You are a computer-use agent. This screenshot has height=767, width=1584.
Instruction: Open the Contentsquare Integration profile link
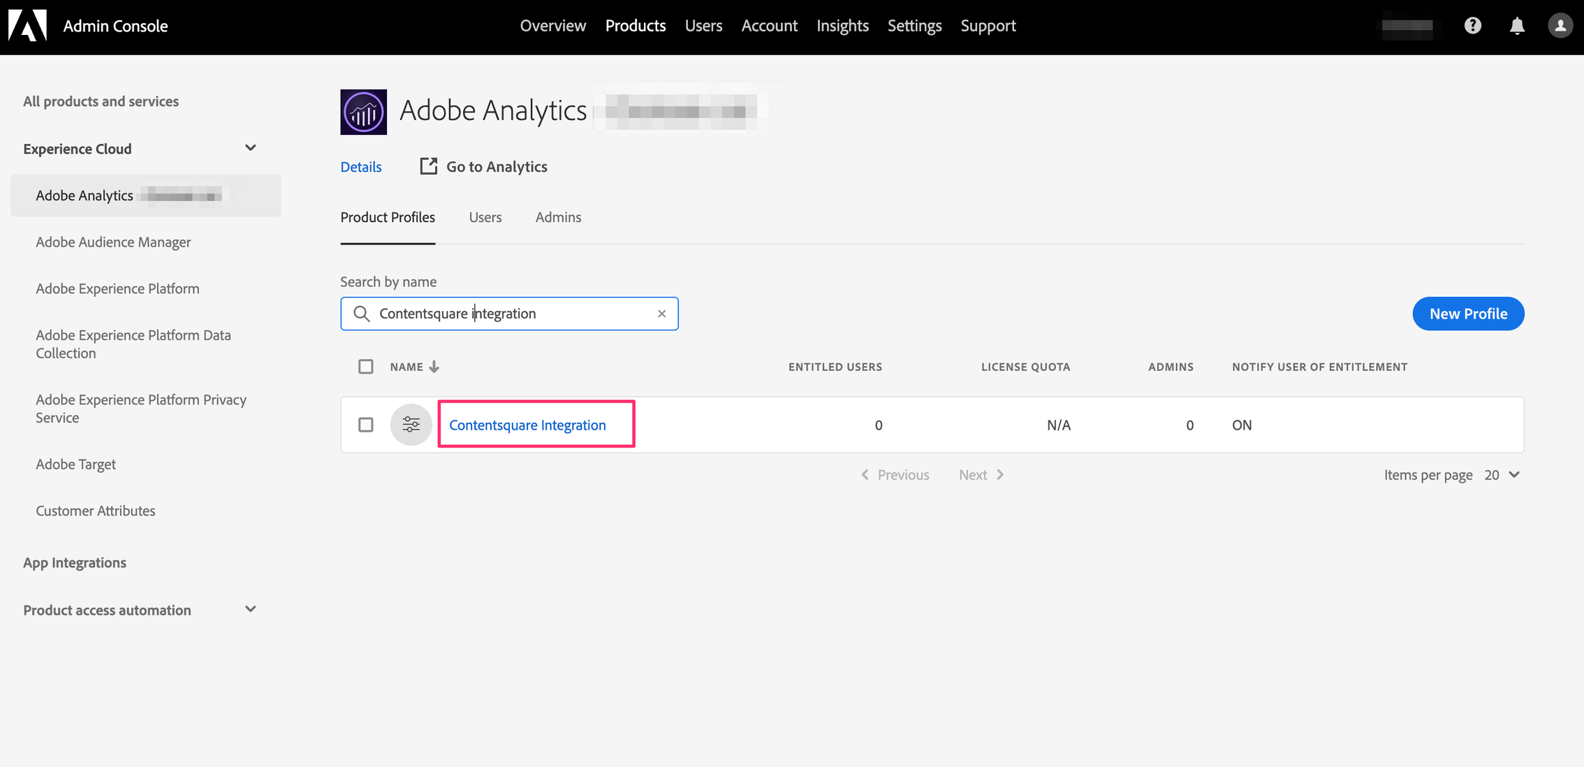coord(527,425)
